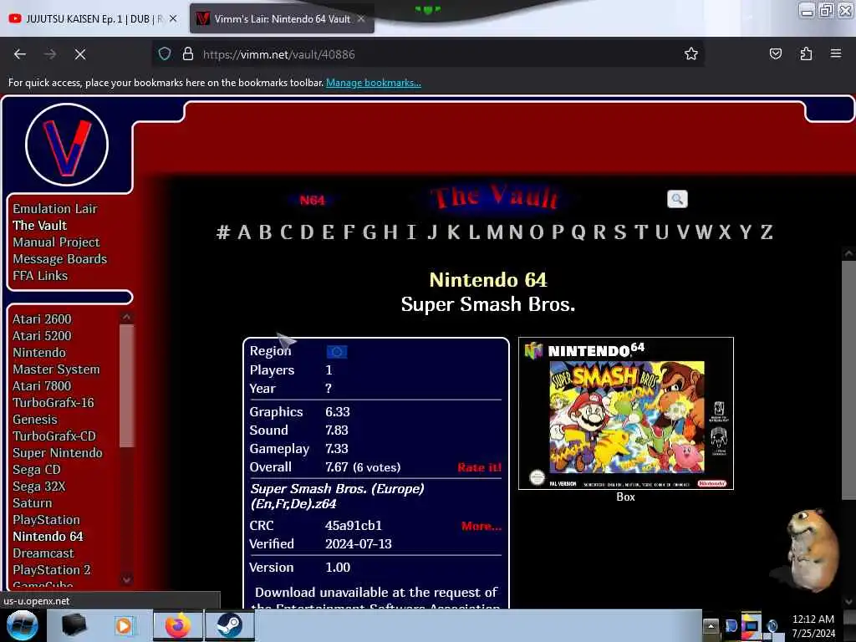The image size is (856, 642).
Task: Click the system list scrollbar thumb
Action: [x=127, y=386]
